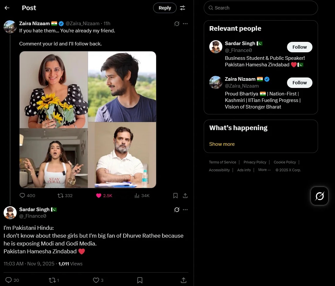Click the Search input field
Screen dimensions: 335x286
click(x=261, y=8)
